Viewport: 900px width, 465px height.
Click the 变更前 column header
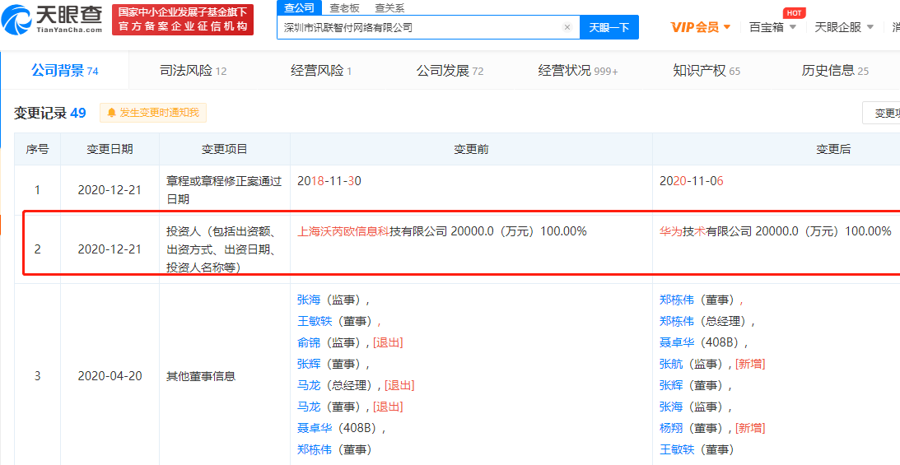tap(471, 149)
